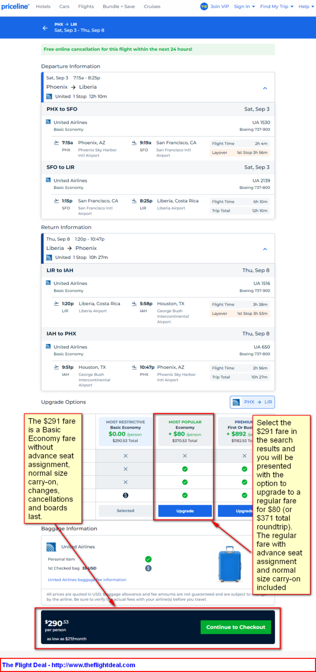Image resolution: width=316 pixels, height=672 pixels.
Task: Select the Most Popular Economy fare card
Action: click(185, 431)
